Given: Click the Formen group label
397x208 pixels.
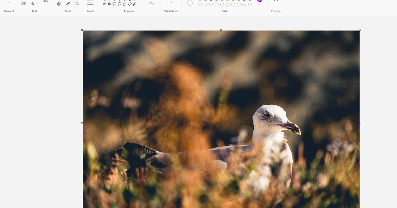Looking at the screenshot, I should point(129,11).
